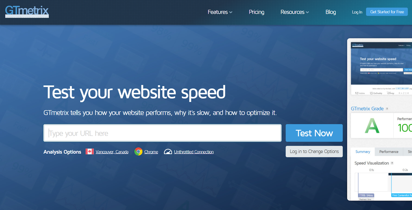Click the Speed Visualization help icon
The width and height of the screenshot is (412, 210).
click(392, 163)
